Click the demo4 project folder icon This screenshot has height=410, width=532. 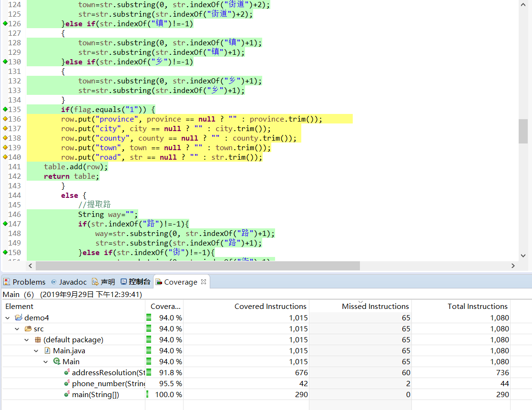[x=19, y=318]
